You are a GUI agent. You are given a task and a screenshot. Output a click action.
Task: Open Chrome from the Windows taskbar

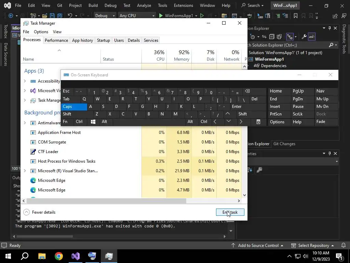coord(59,256)
